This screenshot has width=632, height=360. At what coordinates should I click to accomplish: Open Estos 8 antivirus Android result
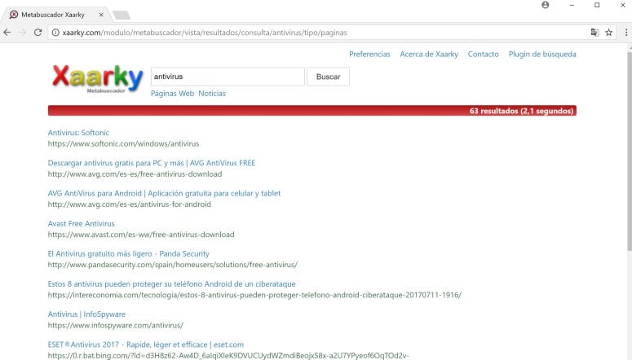172,284
